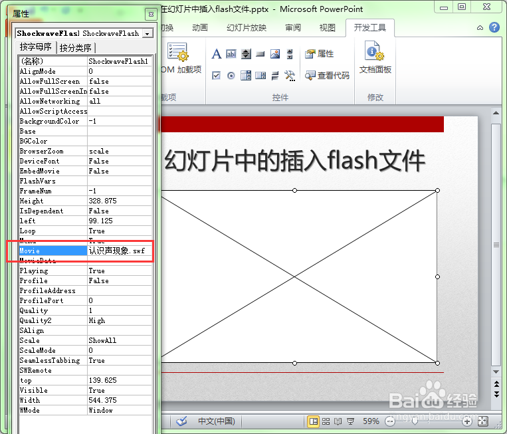Switch to 按分类序 properties tab
The width and height of the screenshot is (507, 434).
76,48
